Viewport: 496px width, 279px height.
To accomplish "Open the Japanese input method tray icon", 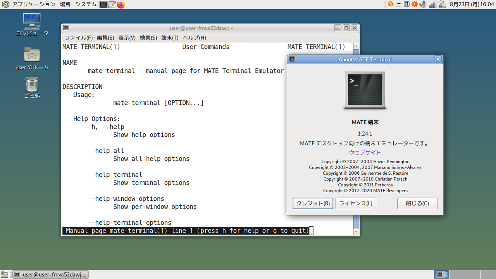I will (x=391, y=4).
